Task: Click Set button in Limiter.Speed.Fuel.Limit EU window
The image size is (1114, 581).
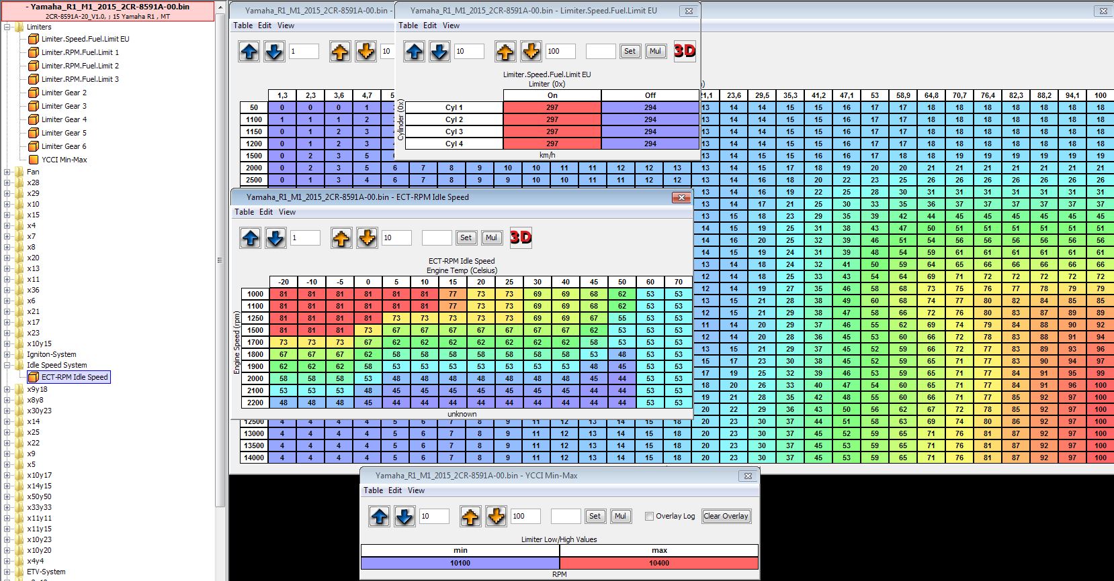Action: point(630,51)
